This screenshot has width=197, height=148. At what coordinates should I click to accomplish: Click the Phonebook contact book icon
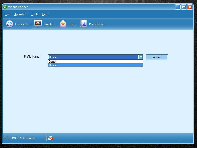click(84, 24)
